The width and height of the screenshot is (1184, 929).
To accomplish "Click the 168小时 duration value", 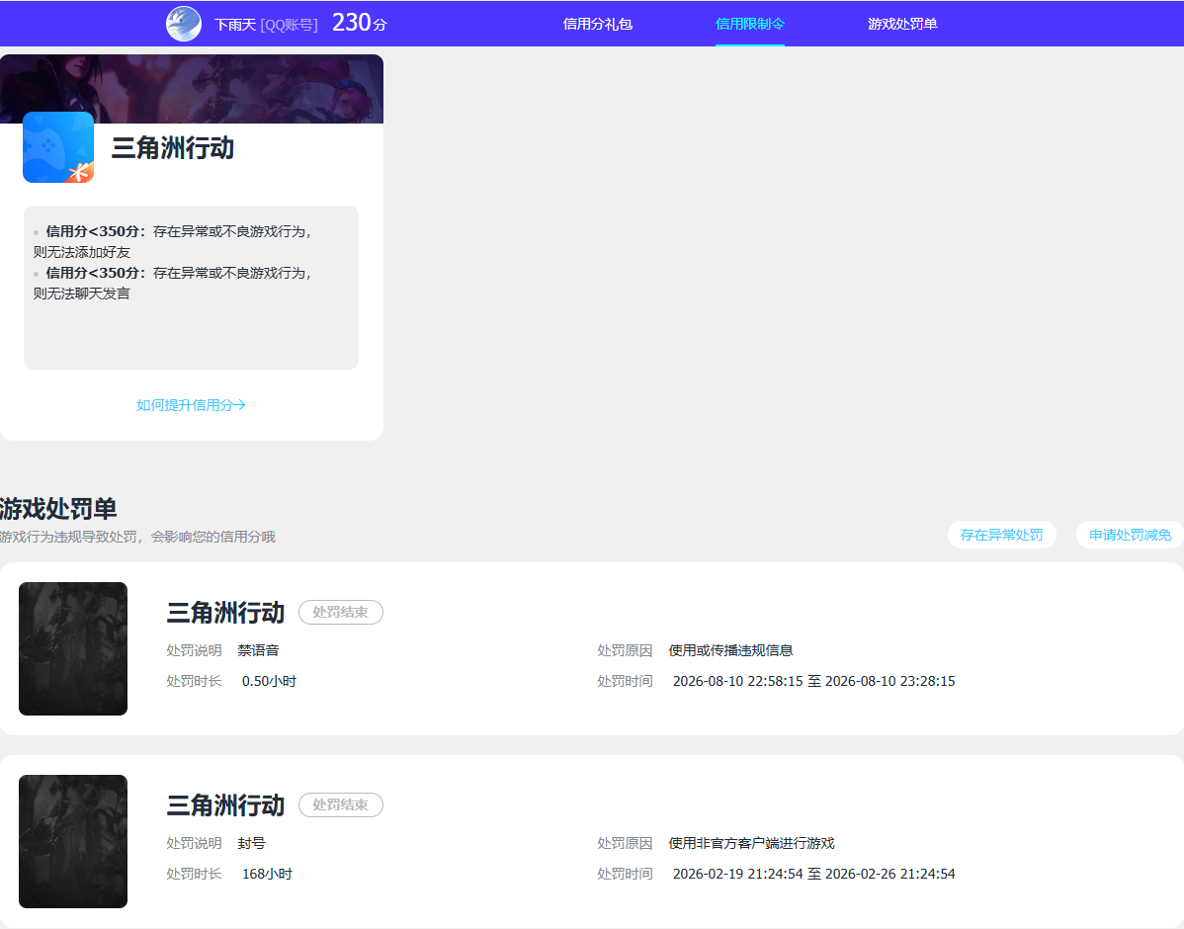I will click(267, 874).
